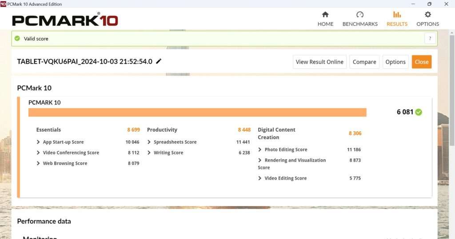Expand the Video Editing Score row
The height and width of the screenshot is (239, 455).
click(260, 178)
